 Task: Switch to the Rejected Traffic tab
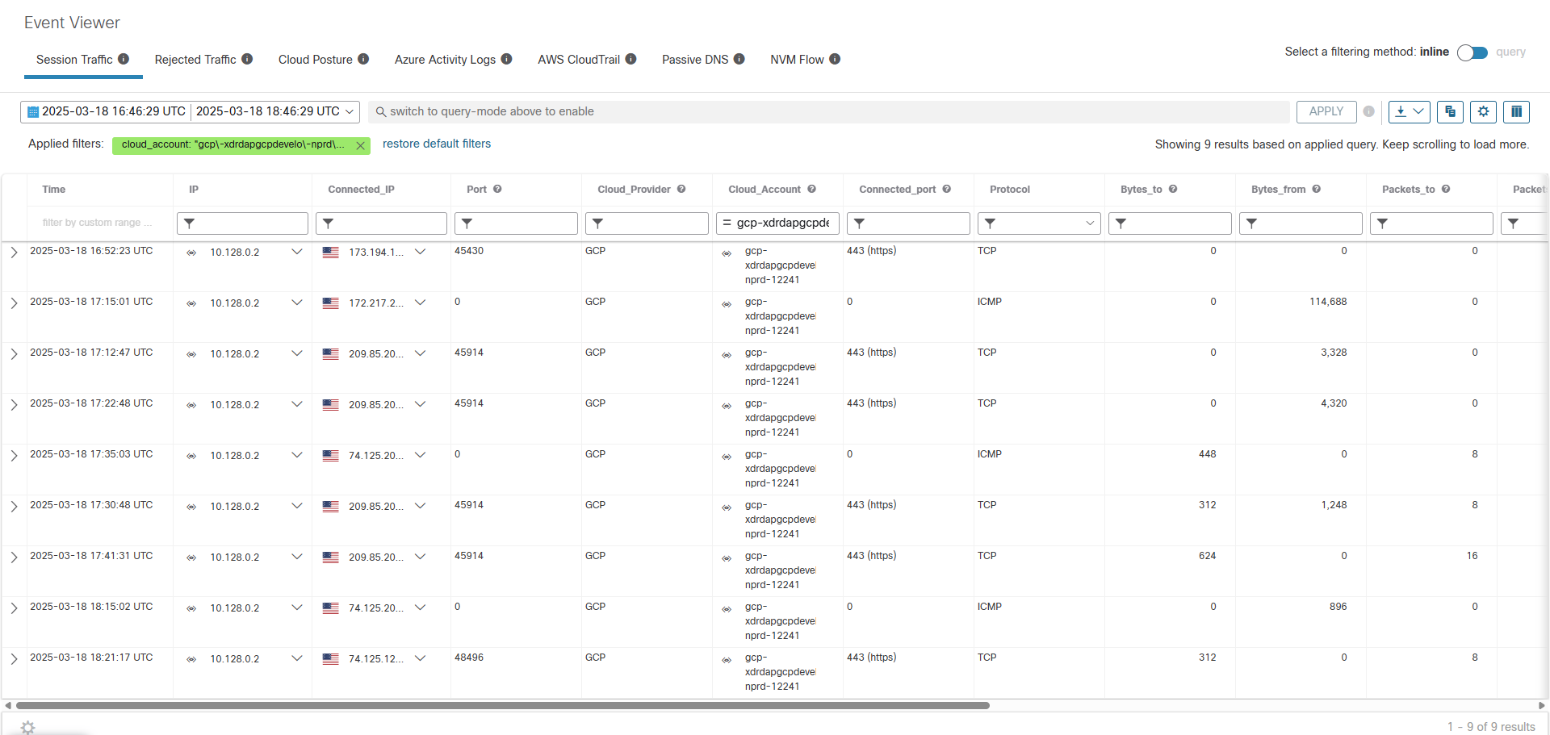tap(195, 60)
